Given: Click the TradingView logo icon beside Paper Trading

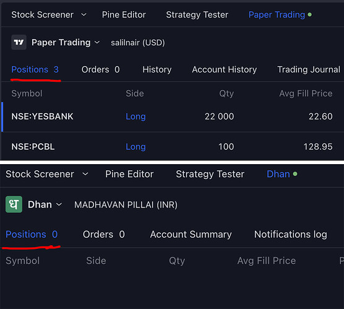Looking at the screenshot, I should 19,42.
